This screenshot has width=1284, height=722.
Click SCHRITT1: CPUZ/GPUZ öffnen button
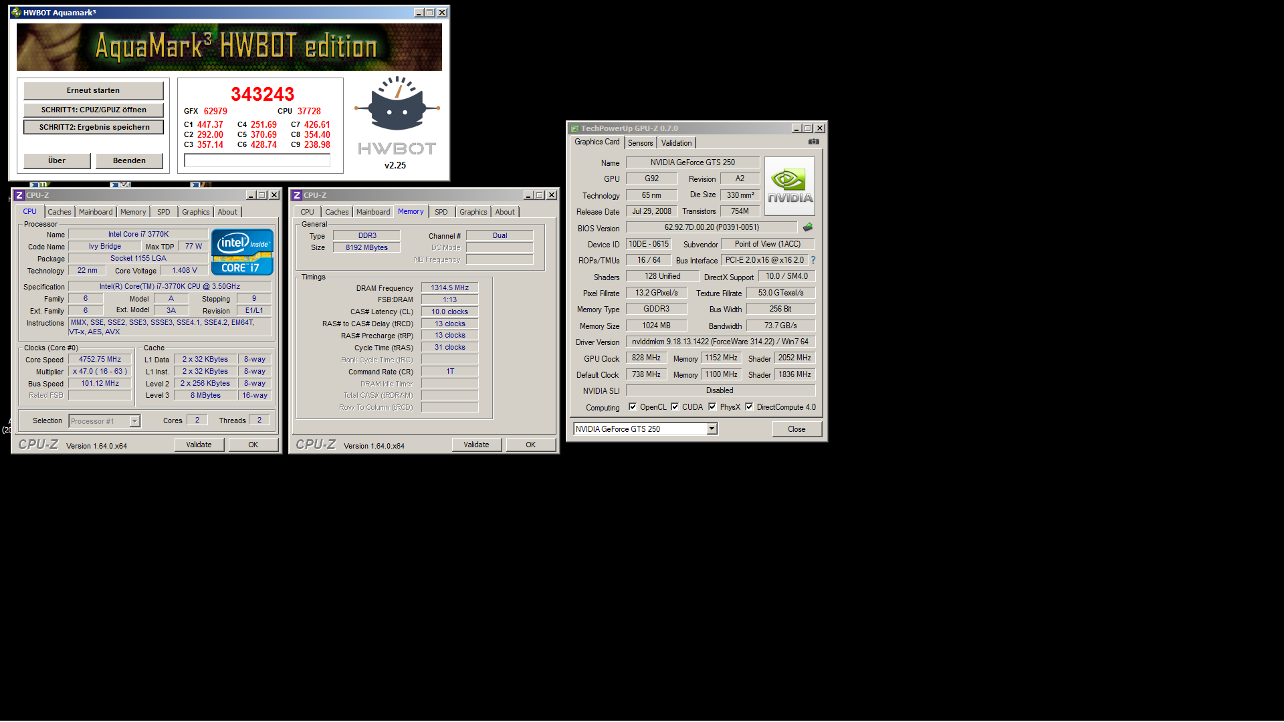(x=94, y=110)
